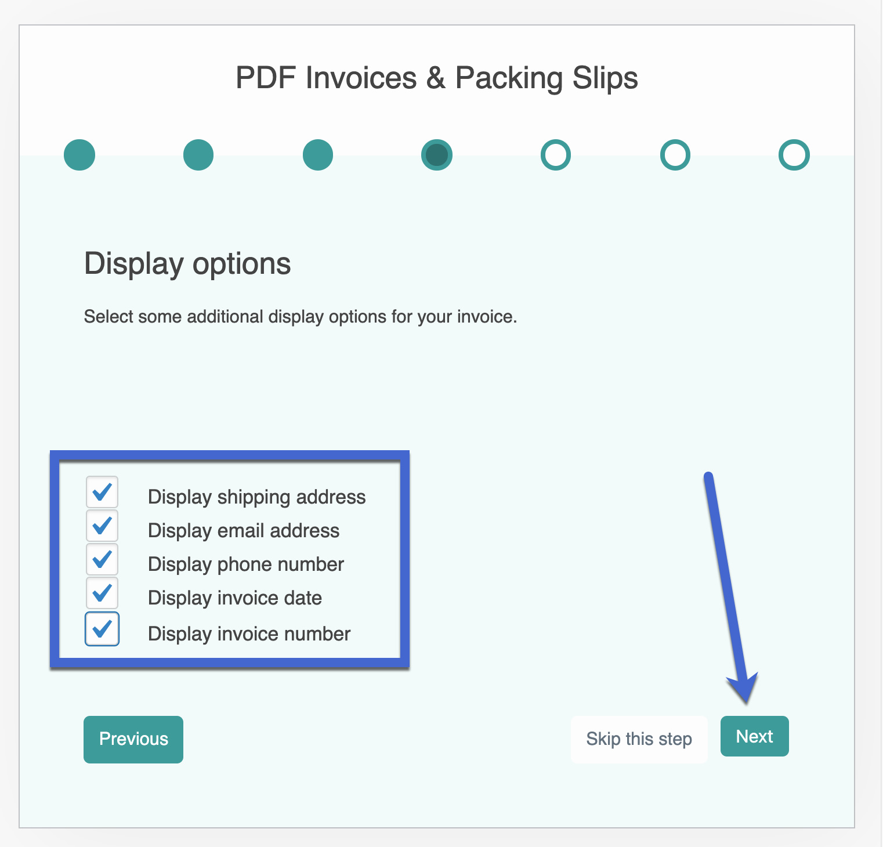This screenshot has height=847, width=883.
Task: Go back with the Previous button
Action: 133,739
